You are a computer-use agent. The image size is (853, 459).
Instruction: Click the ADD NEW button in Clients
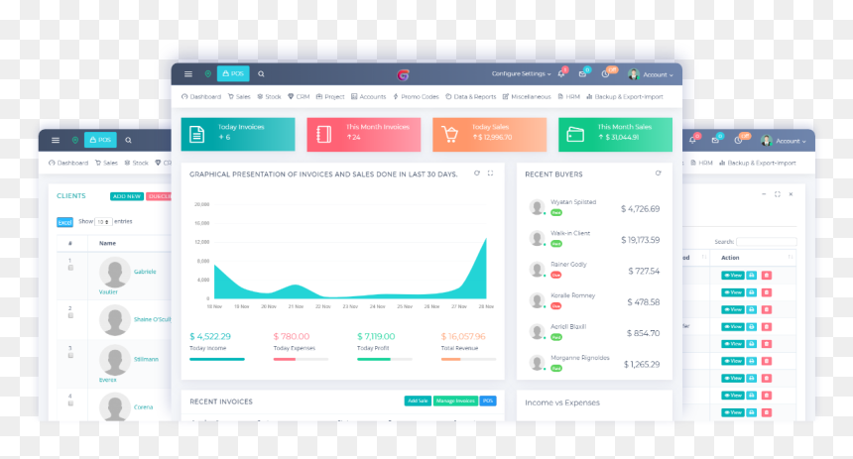127,196
